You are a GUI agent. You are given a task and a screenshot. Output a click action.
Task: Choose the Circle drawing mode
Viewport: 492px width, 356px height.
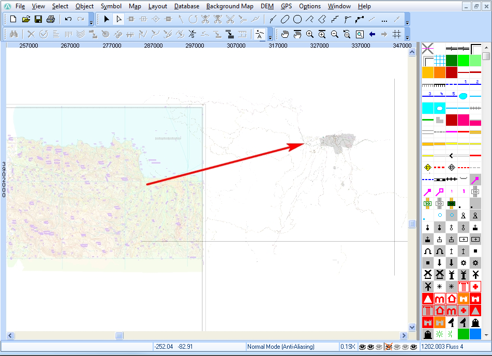point(297,19)
